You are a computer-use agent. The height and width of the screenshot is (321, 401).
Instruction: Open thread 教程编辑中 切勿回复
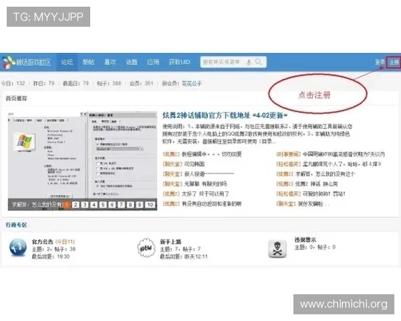point(212,154)
